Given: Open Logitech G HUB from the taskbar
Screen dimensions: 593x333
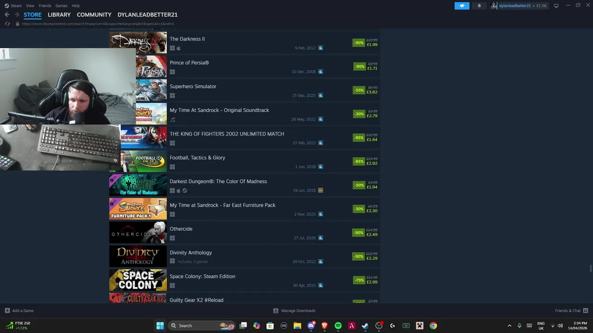Looking at the screenshot, I should pos(392,326).
